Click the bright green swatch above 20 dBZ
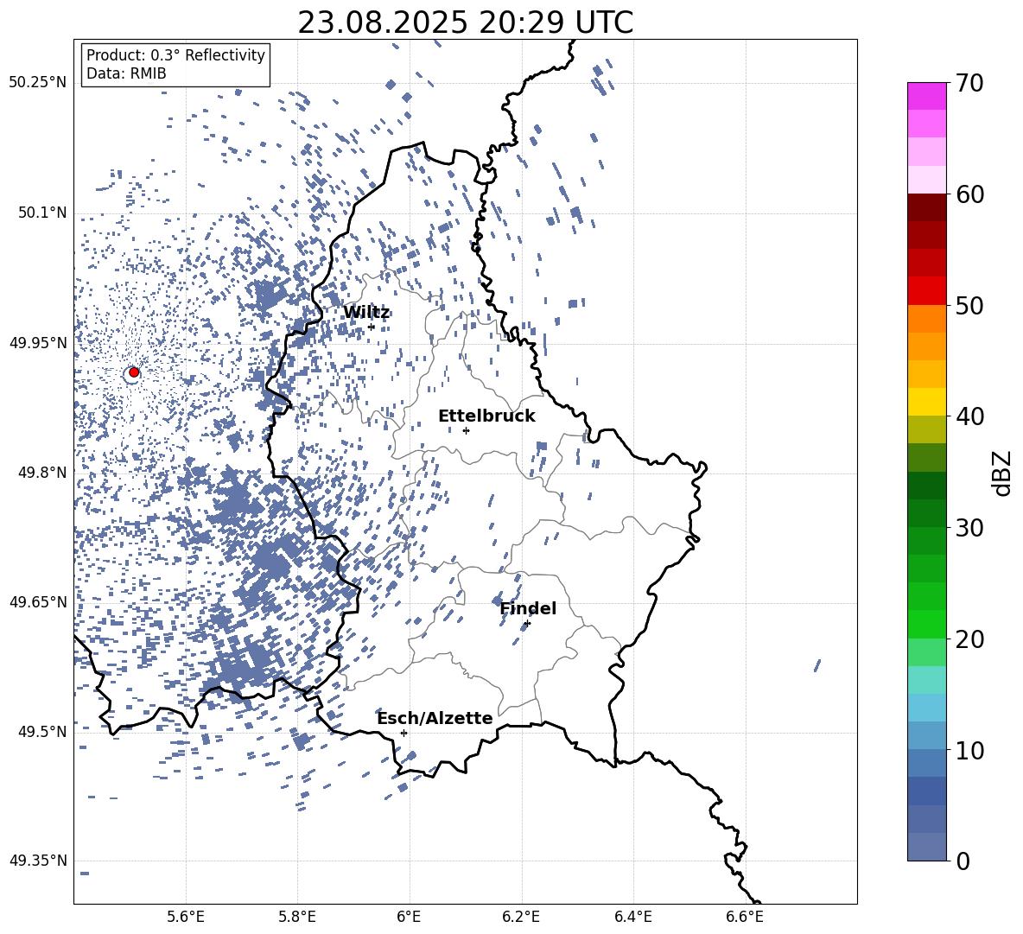1023x934 pixels. click(926, 624)
